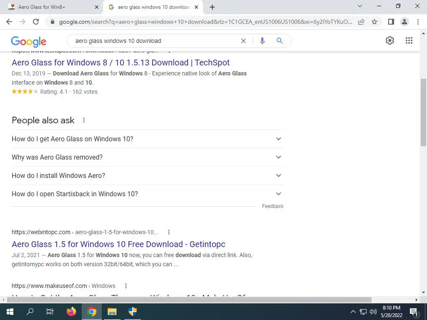Image resolution: width=427 pixels, height=320 pixels.
Task: Open Google quick settings gear
Action: [390, 40]
